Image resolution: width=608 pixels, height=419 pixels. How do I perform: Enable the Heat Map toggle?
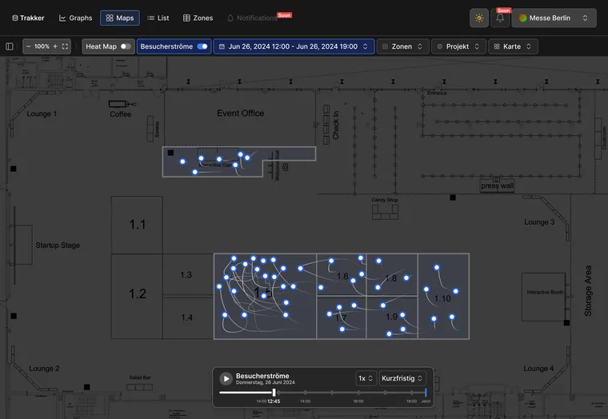tap(126, 46)
